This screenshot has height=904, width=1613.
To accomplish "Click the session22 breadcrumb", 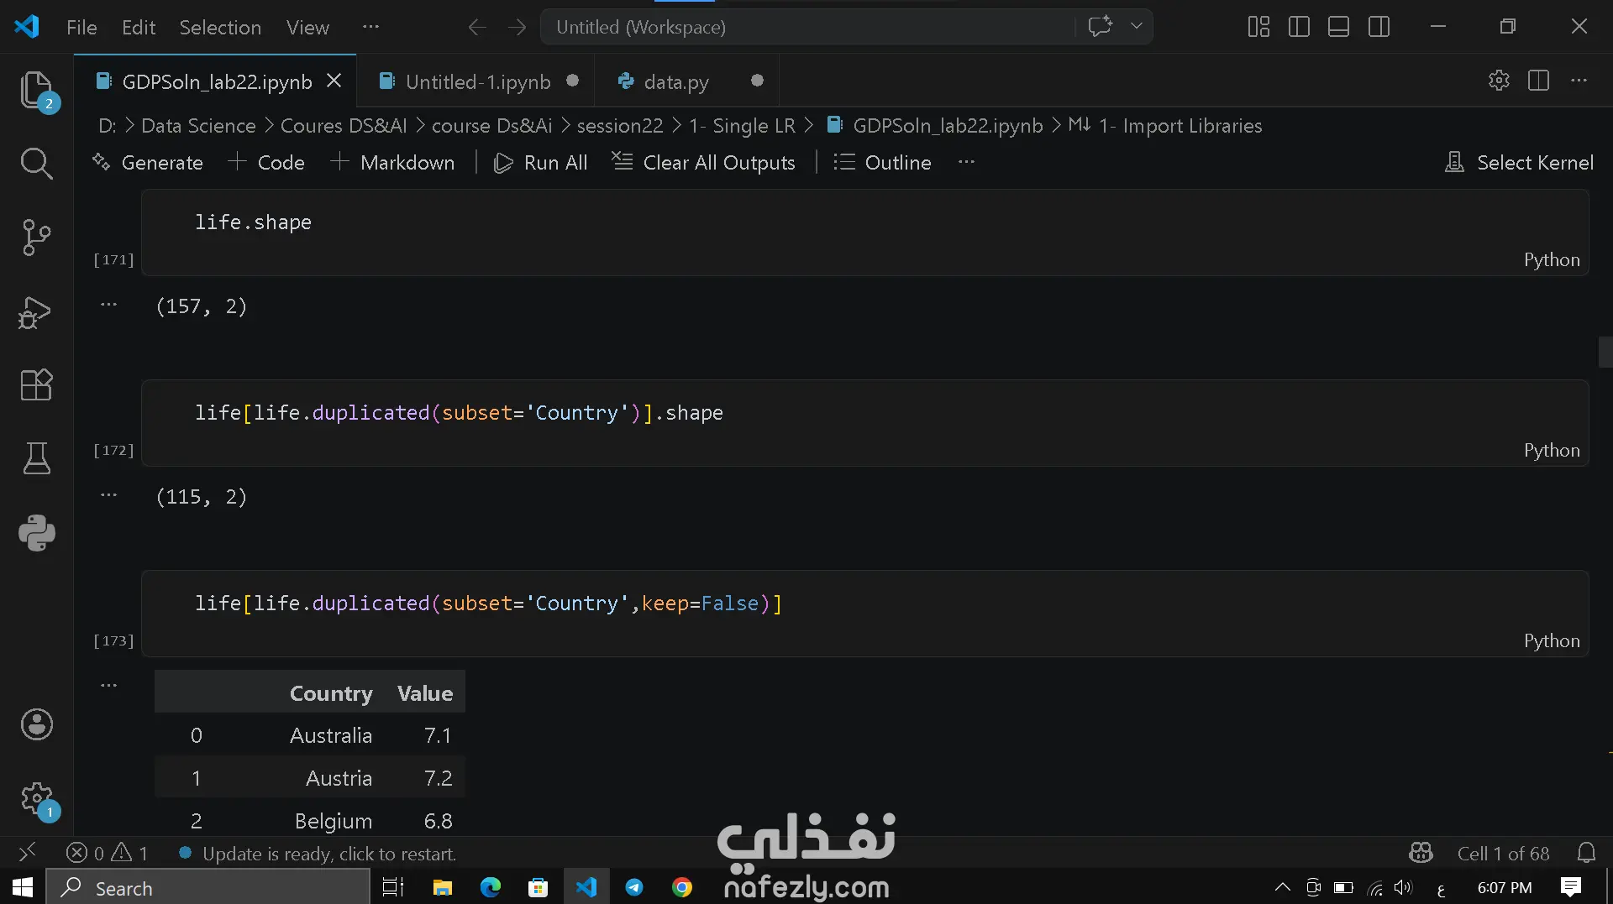I will tap(620, 126).
